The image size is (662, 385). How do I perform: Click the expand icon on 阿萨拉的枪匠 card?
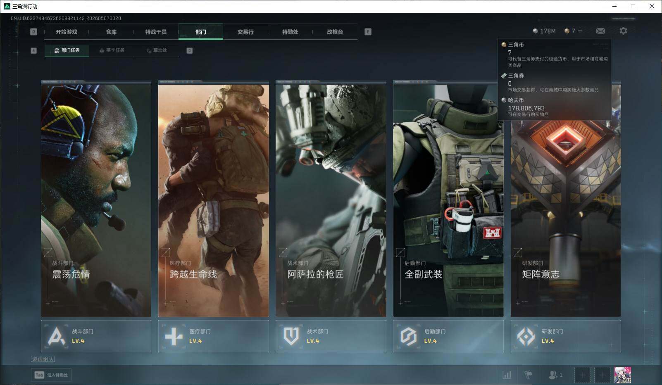click(x=283, y=252)
